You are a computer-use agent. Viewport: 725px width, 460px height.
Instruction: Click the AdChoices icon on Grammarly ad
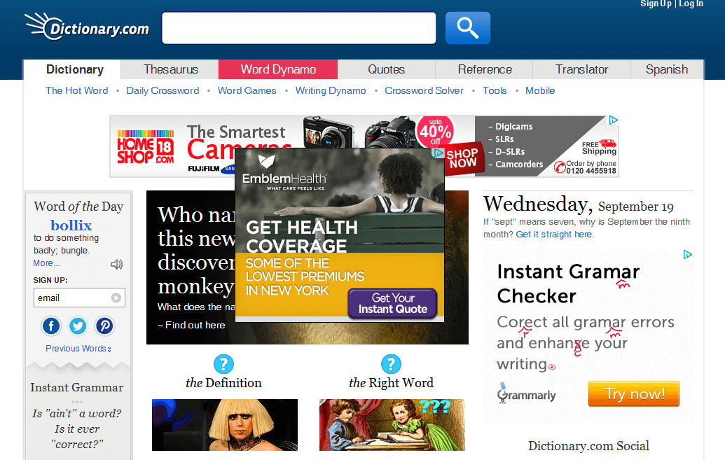pos(688,254)
